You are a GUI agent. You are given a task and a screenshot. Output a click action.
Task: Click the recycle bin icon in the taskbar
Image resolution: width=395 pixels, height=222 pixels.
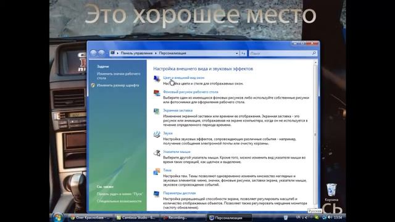(x=286, y=218)
